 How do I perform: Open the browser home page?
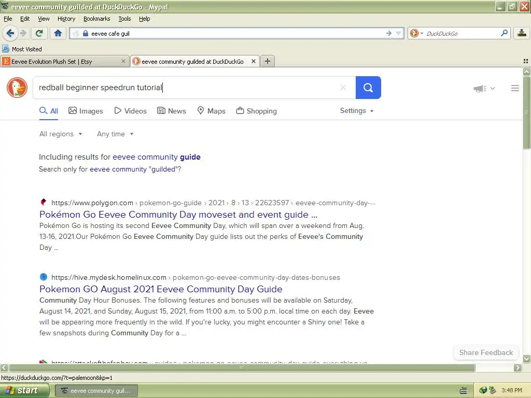[x=58, y=33]
